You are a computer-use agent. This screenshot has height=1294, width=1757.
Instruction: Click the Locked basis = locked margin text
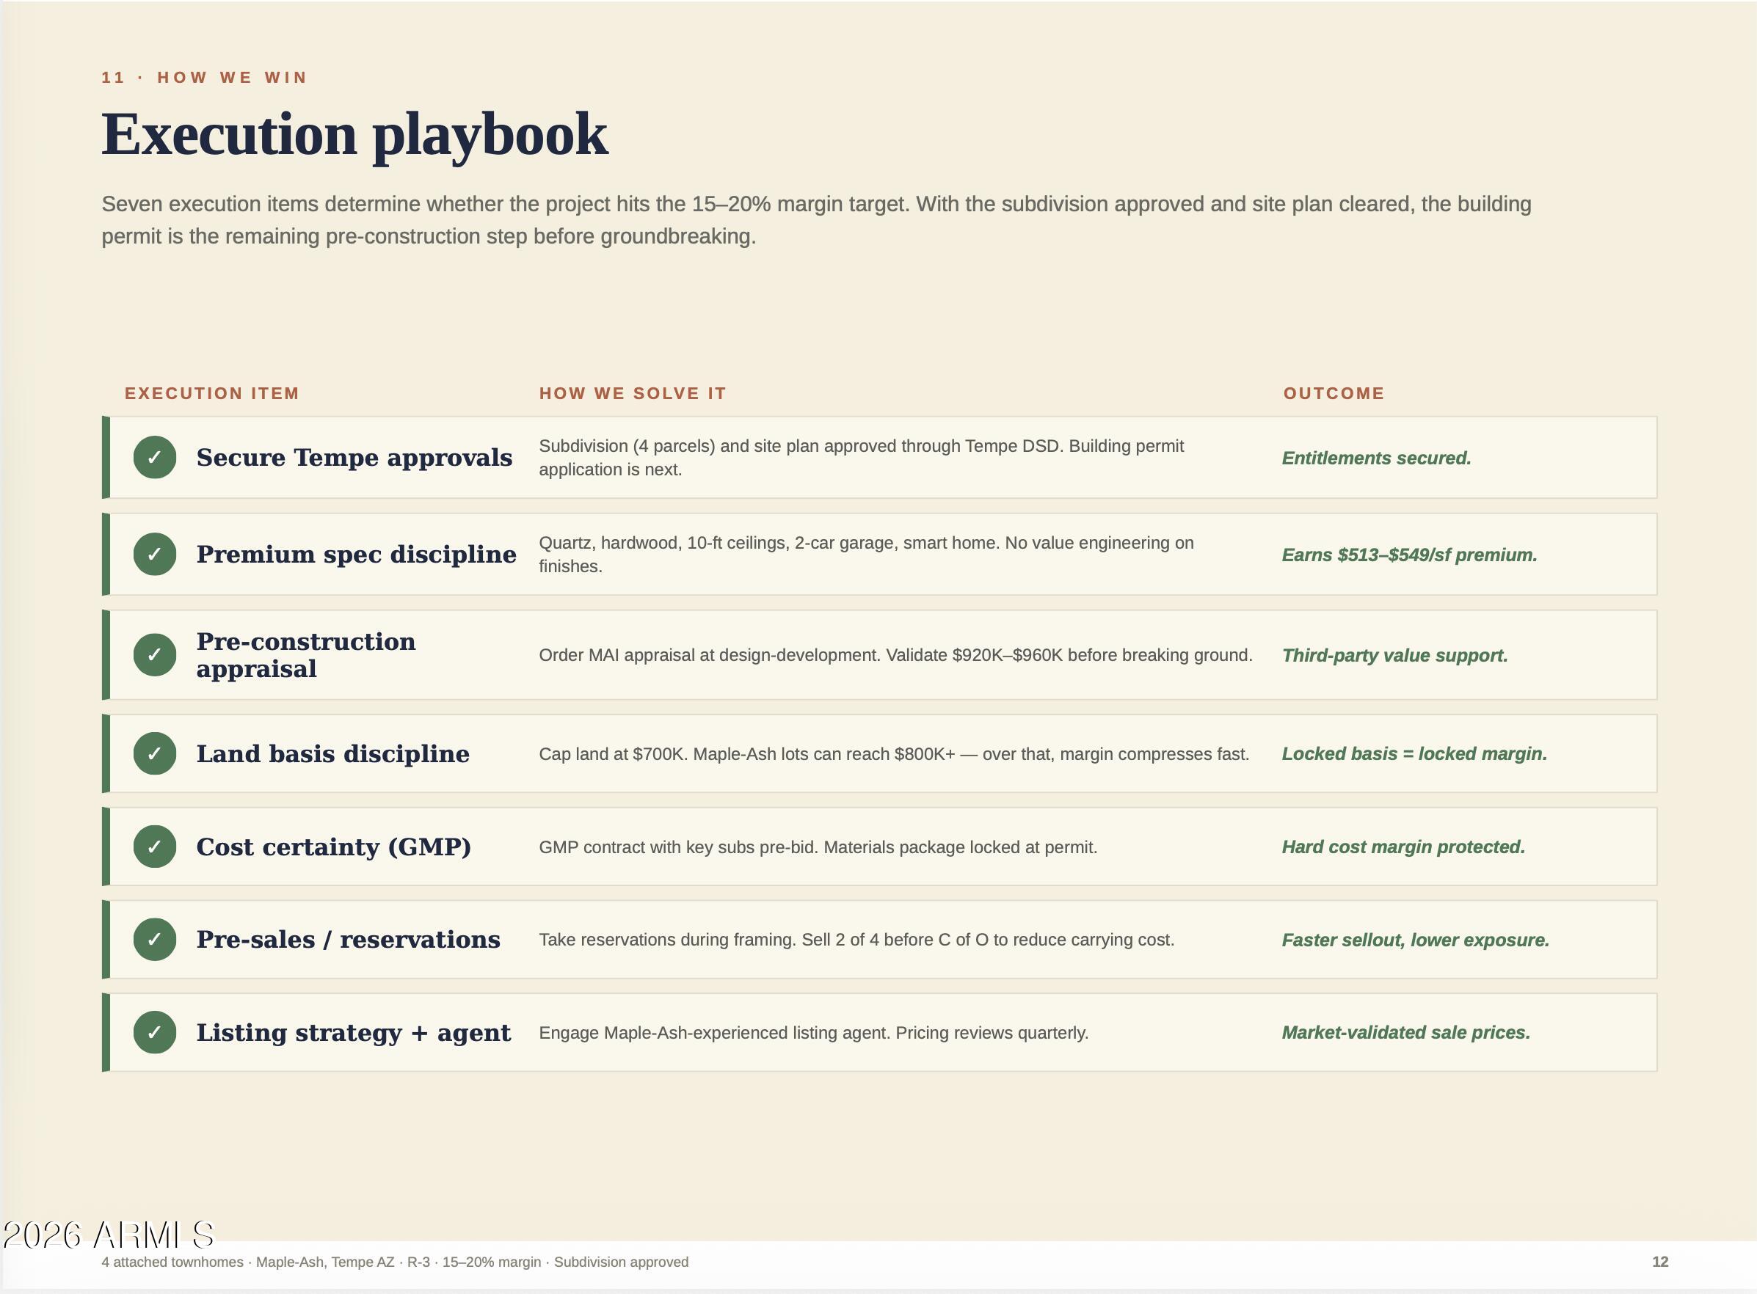(1414, 754)
